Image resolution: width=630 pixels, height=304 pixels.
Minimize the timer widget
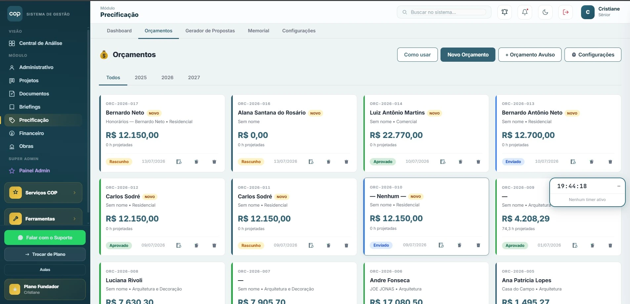619,186
